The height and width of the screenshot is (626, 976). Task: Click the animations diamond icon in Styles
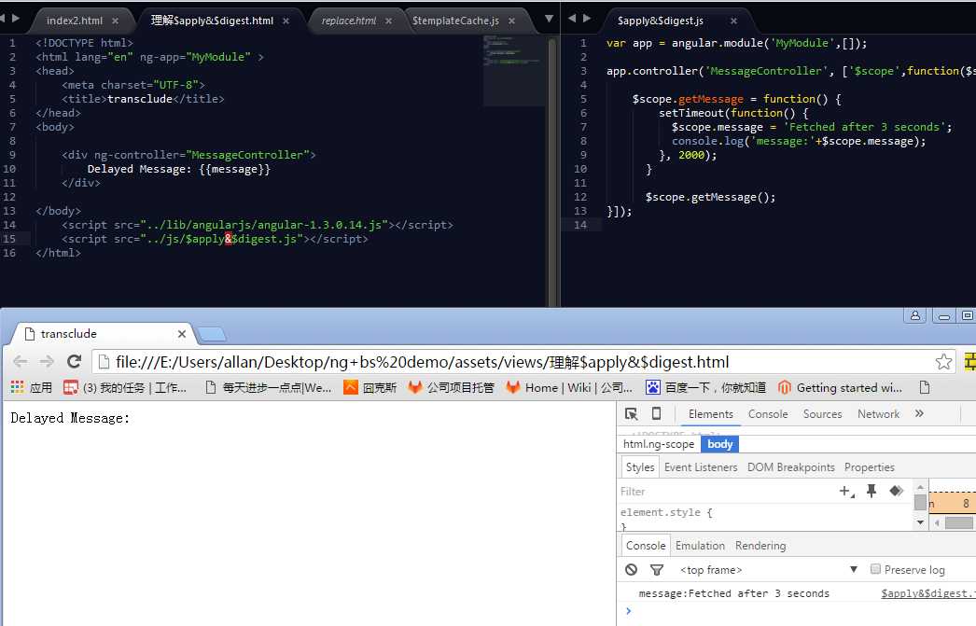pyautogui.click(x=897, y=491)
